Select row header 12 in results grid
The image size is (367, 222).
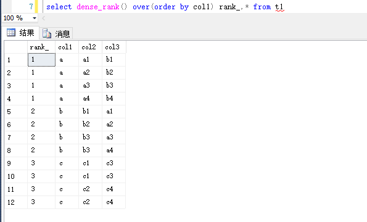point(16,202)
